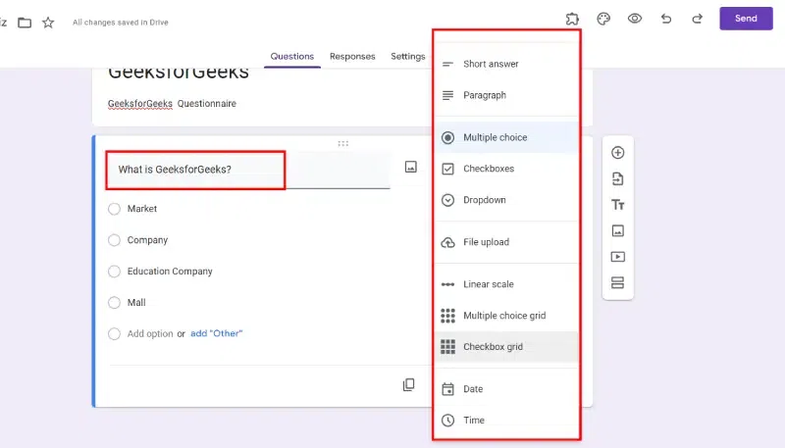Open the theme customization palette
The image size is (785, 448).
(x=603, y=19)
